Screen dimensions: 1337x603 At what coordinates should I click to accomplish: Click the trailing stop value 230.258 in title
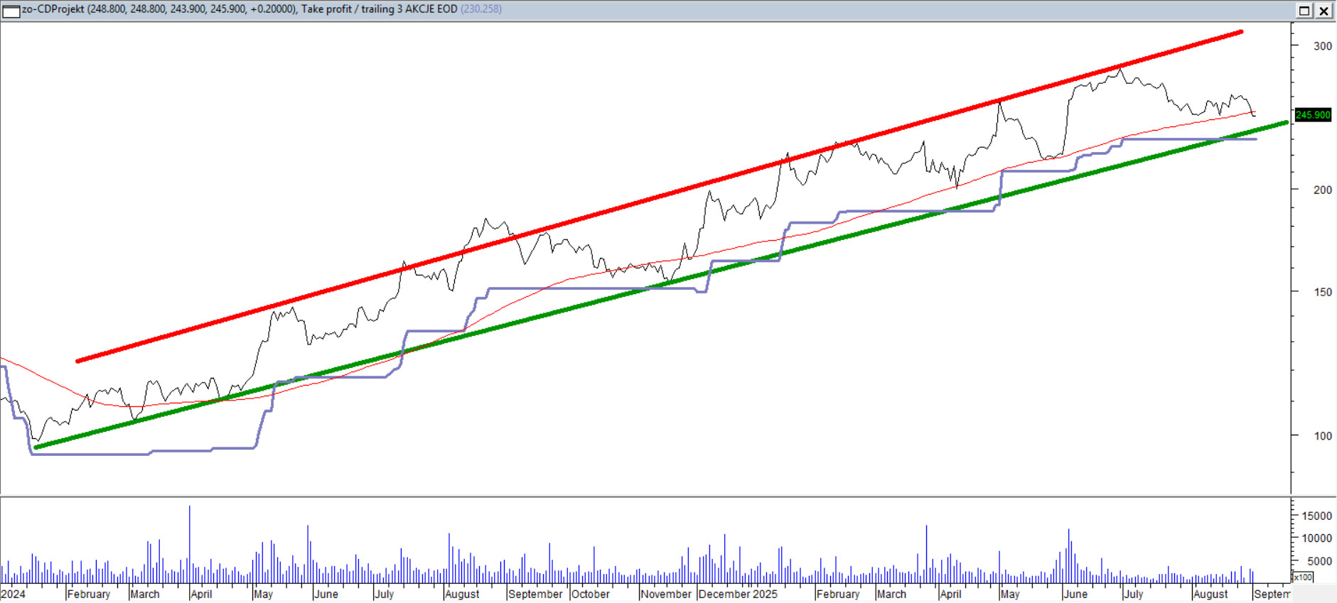[x=481, y=9]
